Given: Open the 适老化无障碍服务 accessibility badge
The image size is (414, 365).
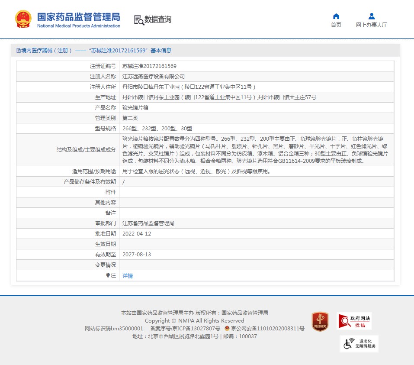Looking at the screenshot, I should [359, 344].
